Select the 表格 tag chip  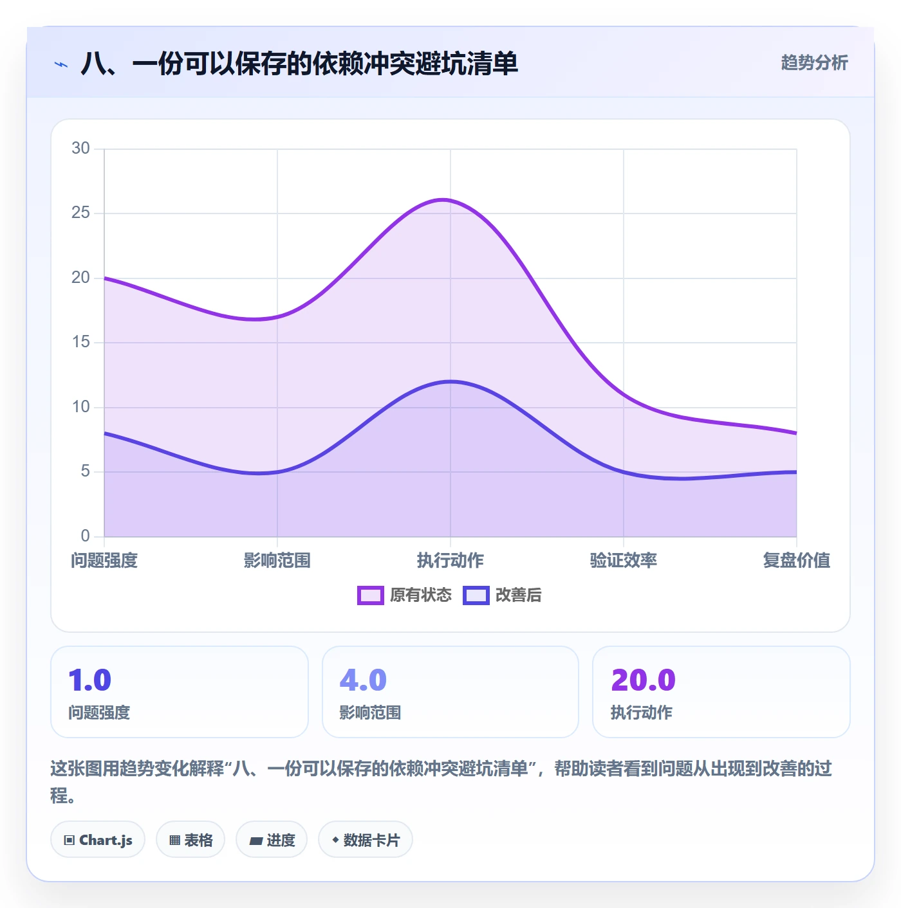[x=190, y=839]
